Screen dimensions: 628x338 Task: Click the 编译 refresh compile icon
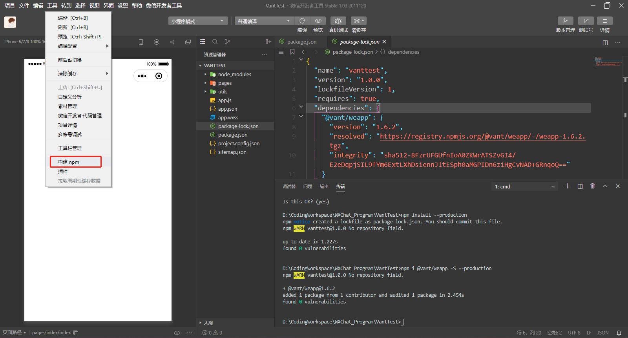point(302,21)
